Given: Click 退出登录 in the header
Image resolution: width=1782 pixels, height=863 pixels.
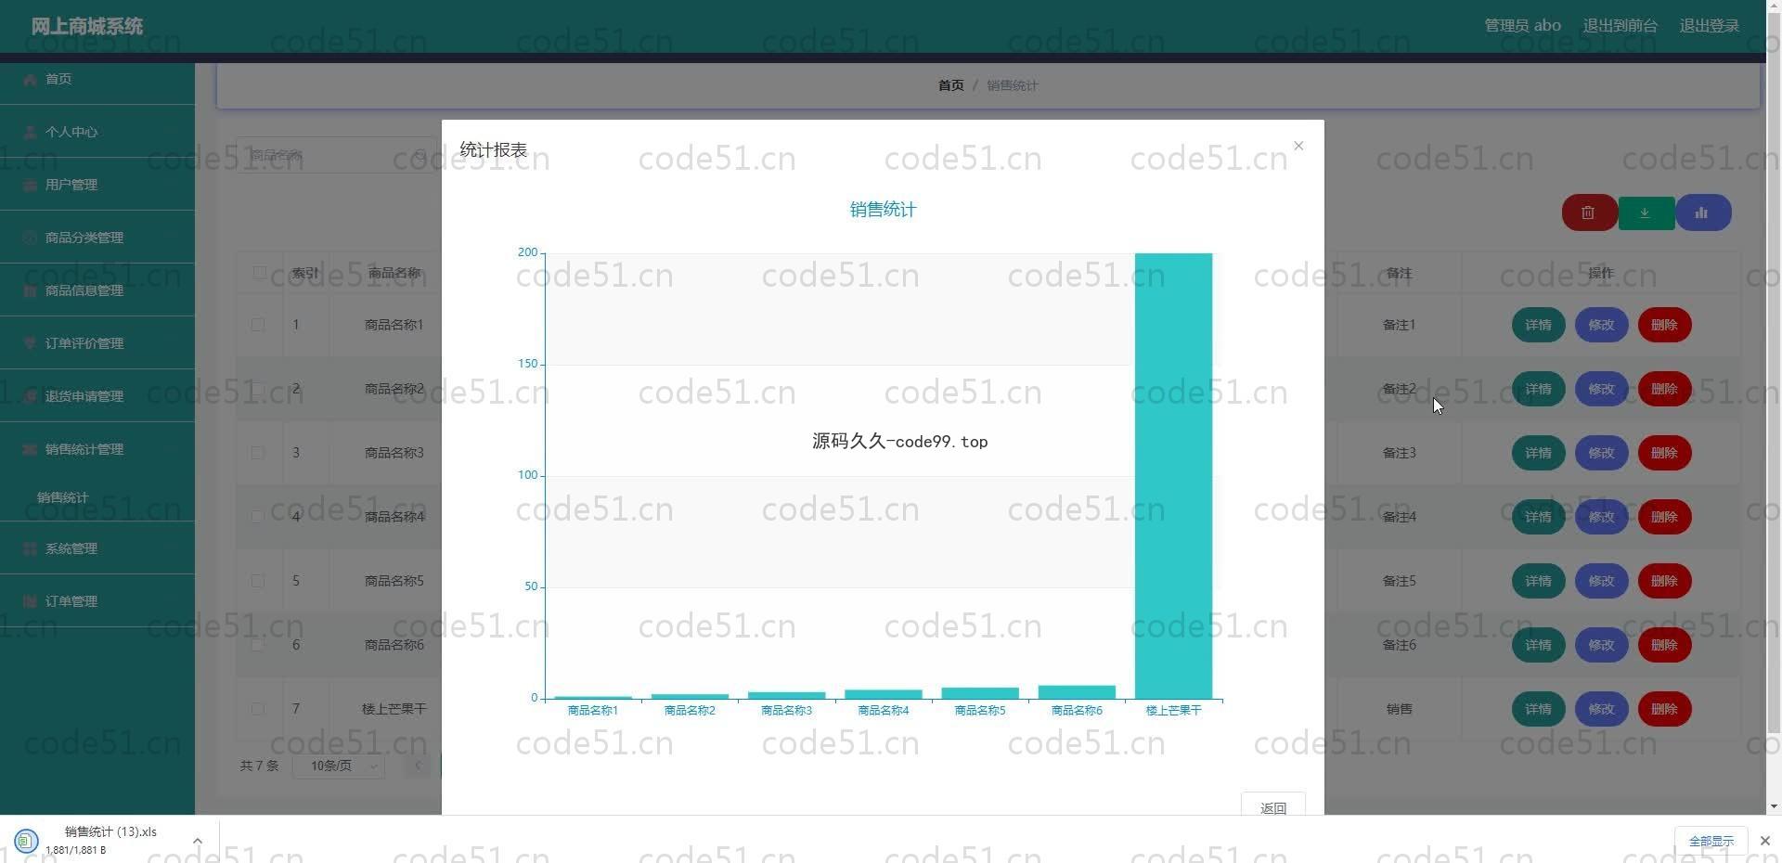Looking at the screenshot, I should [x=1709, y=26].
